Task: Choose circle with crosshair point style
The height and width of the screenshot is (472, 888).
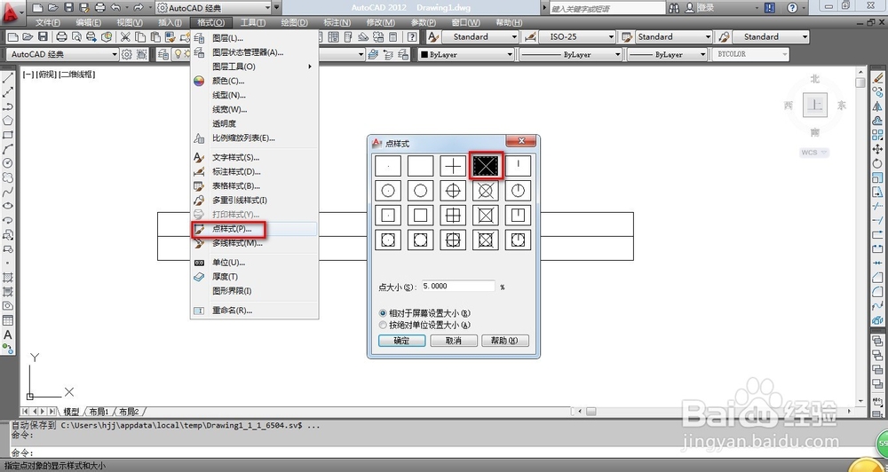Action: (x=453, y=191)
